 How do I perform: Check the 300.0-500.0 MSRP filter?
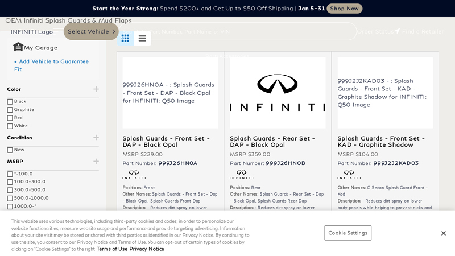pyautogui.click(x=10, y=190)
